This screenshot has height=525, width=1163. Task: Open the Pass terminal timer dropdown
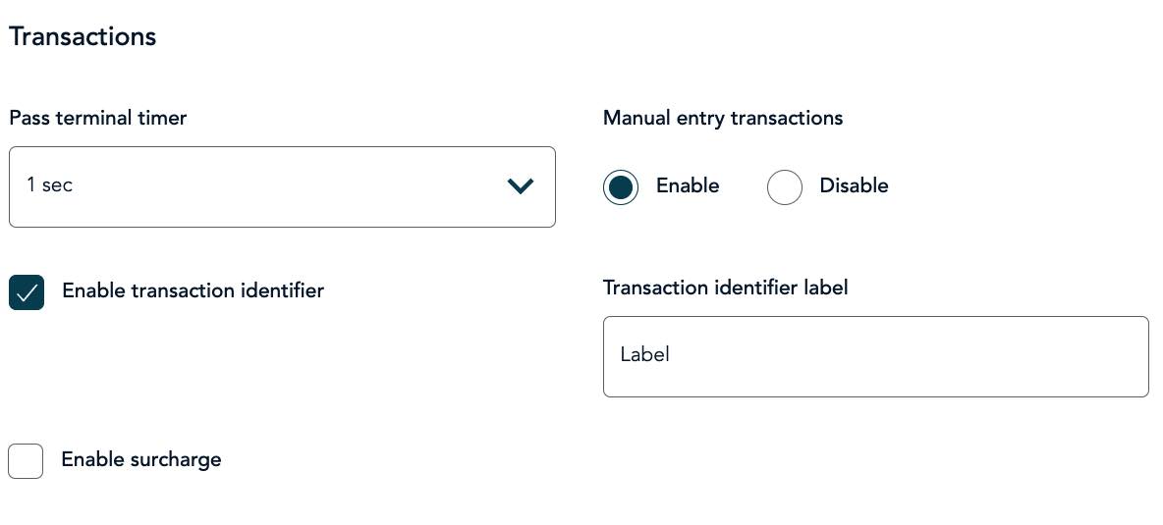(282, 186)
